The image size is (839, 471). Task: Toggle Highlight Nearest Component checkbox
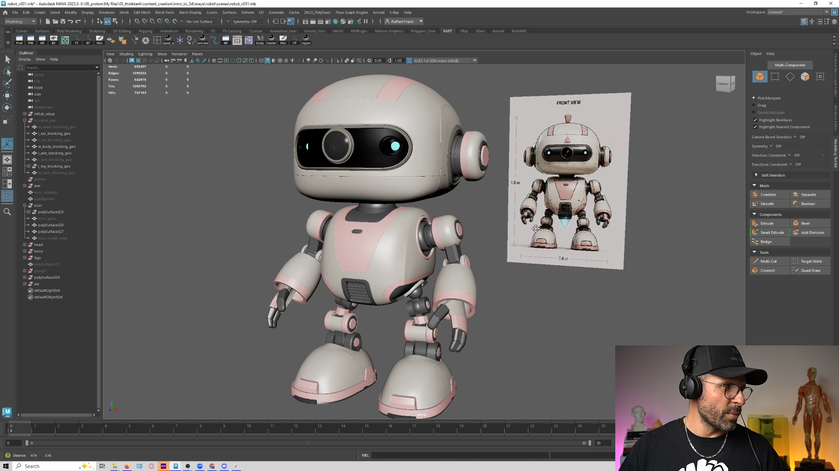pos(755,127)
